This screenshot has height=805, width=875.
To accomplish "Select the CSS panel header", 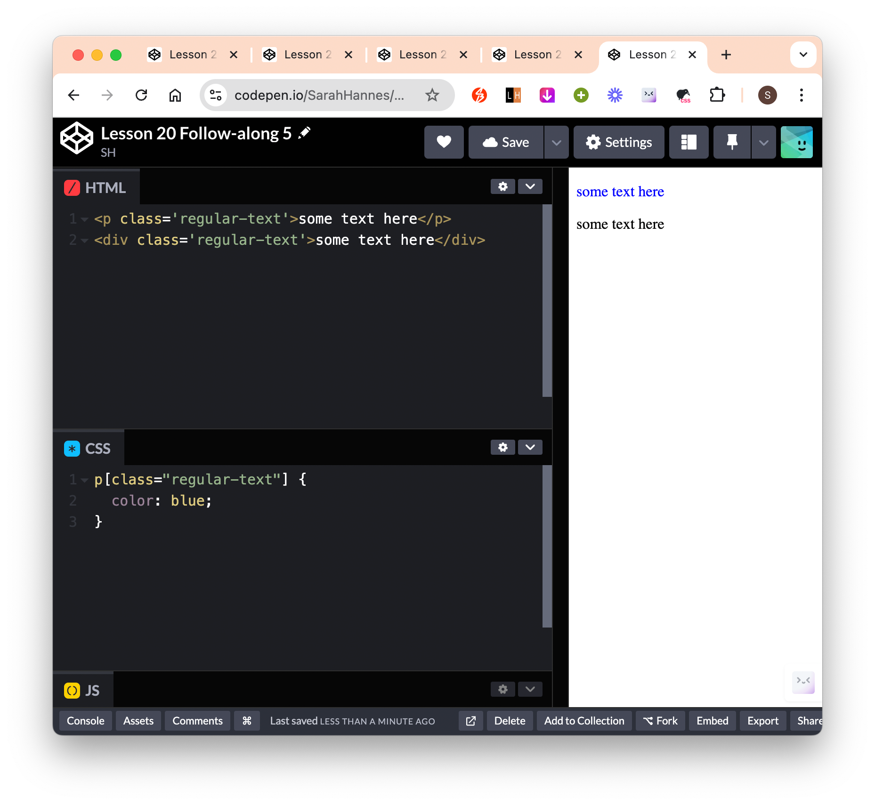I will pos(89,448).
